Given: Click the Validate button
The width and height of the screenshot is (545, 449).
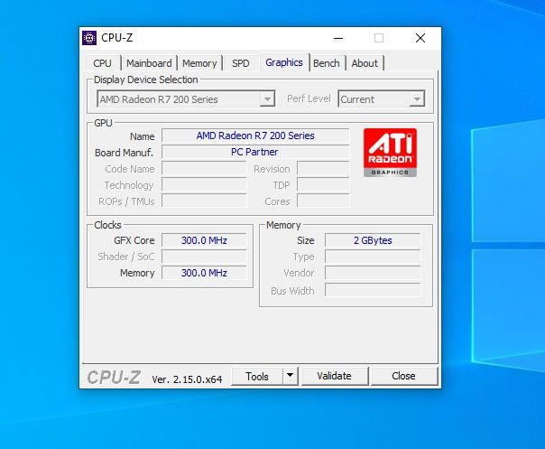Looking at the screenshot, I should coord(335,376).
